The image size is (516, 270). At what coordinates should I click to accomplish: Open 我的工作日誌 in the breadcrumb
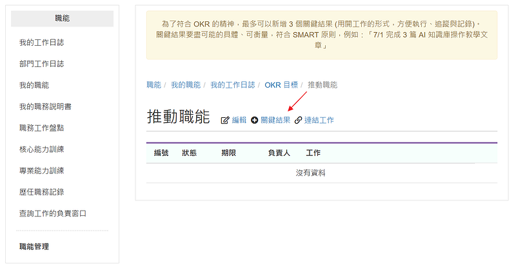coord(232,85)
